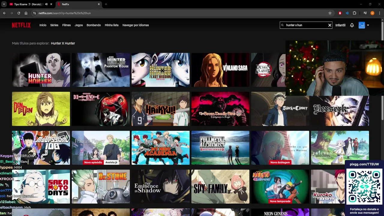Close the Tipo Kisame tab
Screen dimensions: 384x216
pos(51,4)
